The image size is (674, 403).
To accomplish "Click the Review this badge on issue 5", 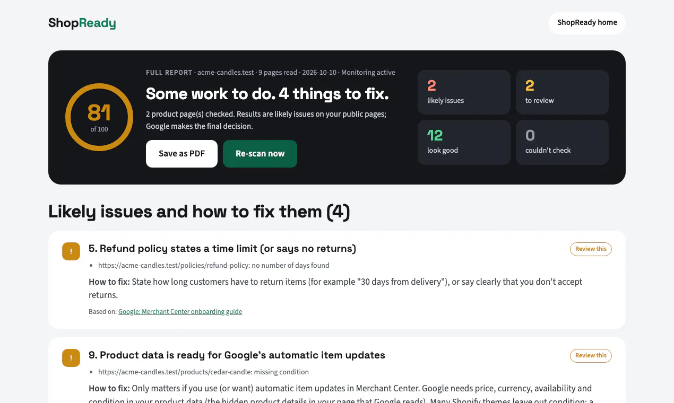I will pos(591,249).
